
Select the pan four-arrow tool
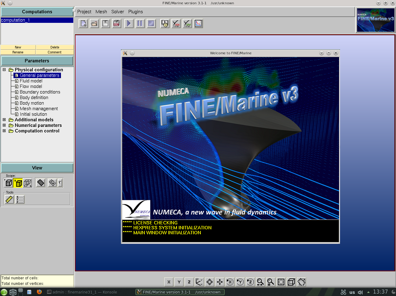click(220, 282)
